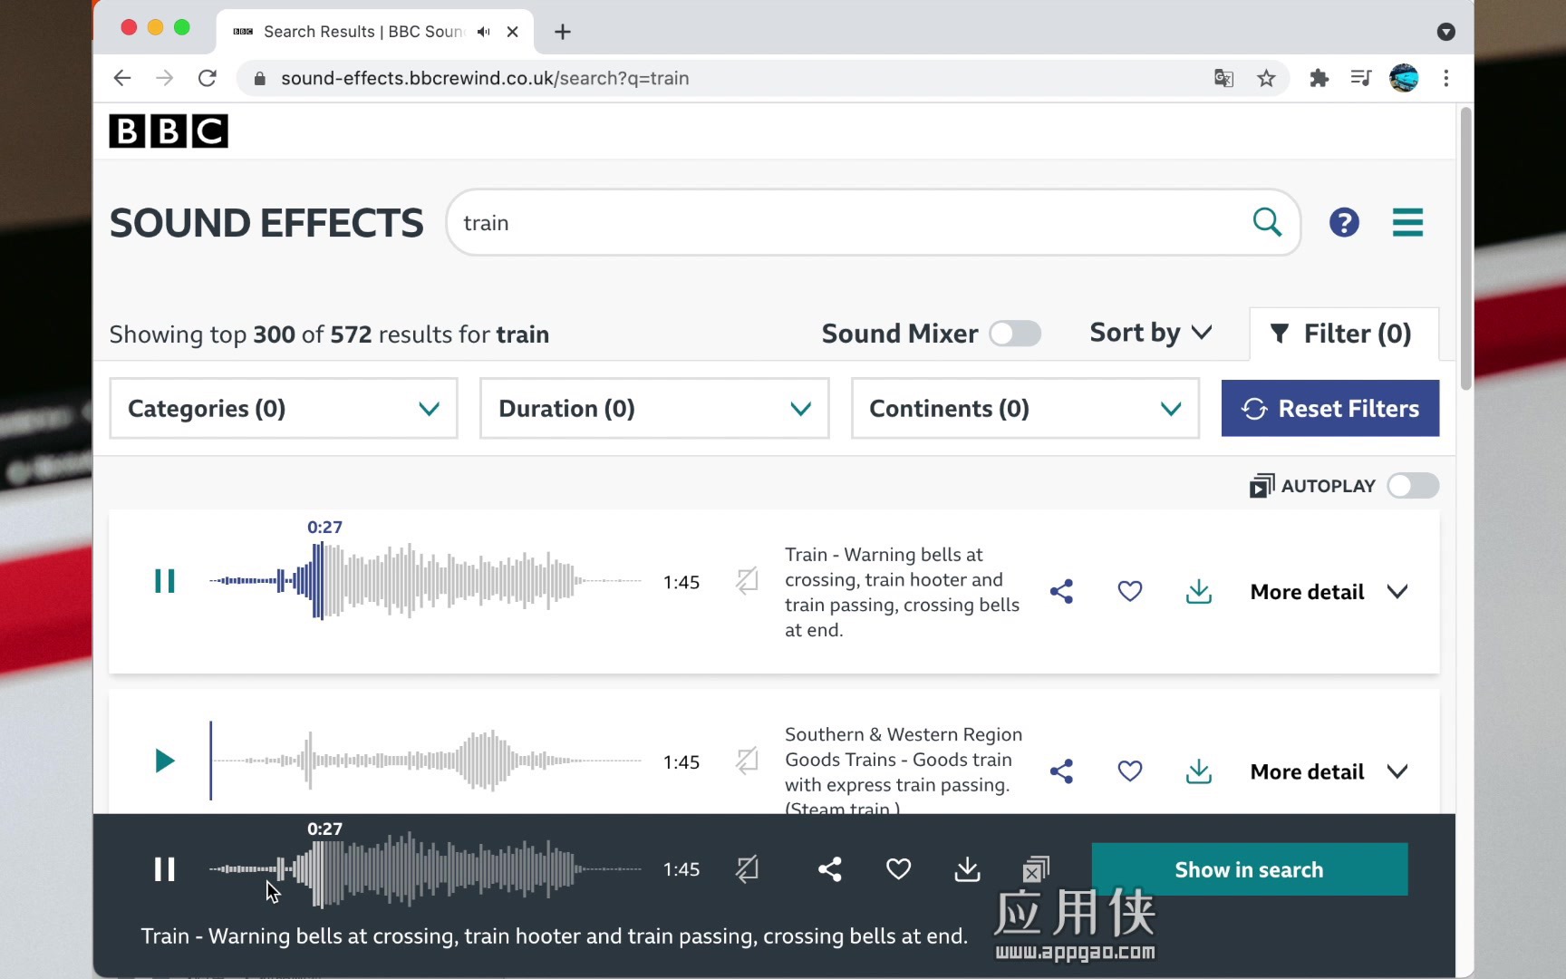Screen dimensions: 1566x979
Task: Click the SOUND EFFECTS title link
Action: point(266,223)
